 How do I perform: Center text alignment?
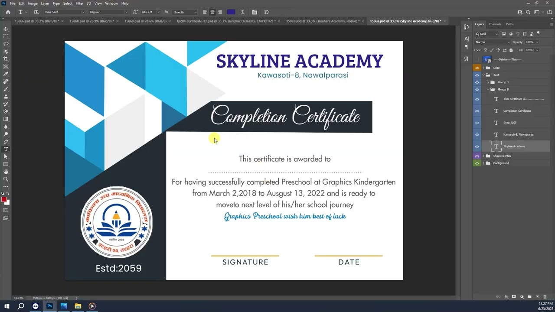click(212, 12)
